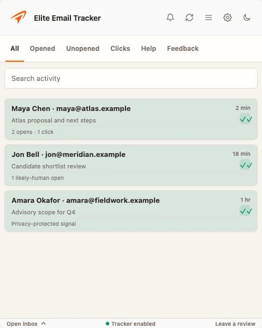Click the Search activity field
This screenshot has width=262, height=328.
coord(131,78)
